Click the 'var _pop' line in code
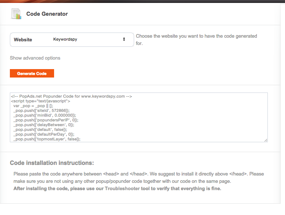 [x=33, y=106]
